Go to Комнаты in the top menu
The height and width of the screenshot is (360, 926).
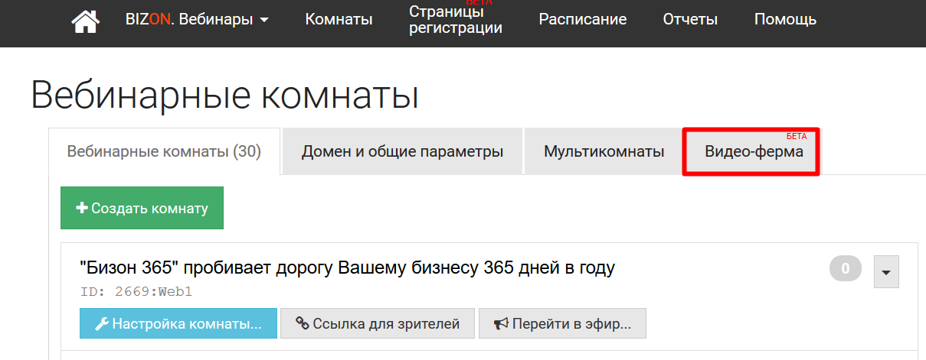coord(339,20)
